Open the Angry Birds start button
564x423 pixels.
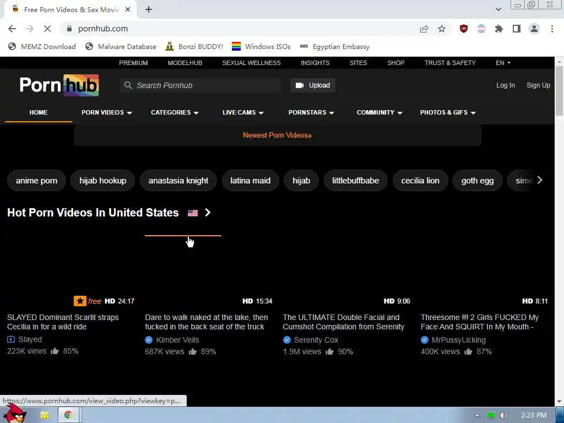(x=15, y=414)
